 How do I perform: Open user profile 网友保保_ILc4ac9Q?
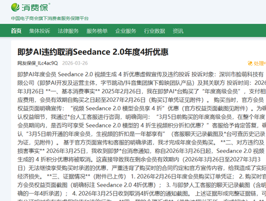tap(38, 63)
